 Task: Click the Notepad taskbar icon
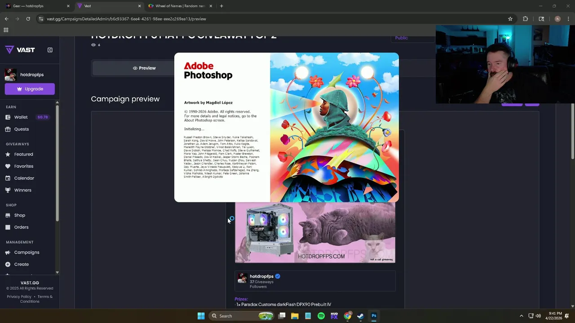(x=308, y=316)
